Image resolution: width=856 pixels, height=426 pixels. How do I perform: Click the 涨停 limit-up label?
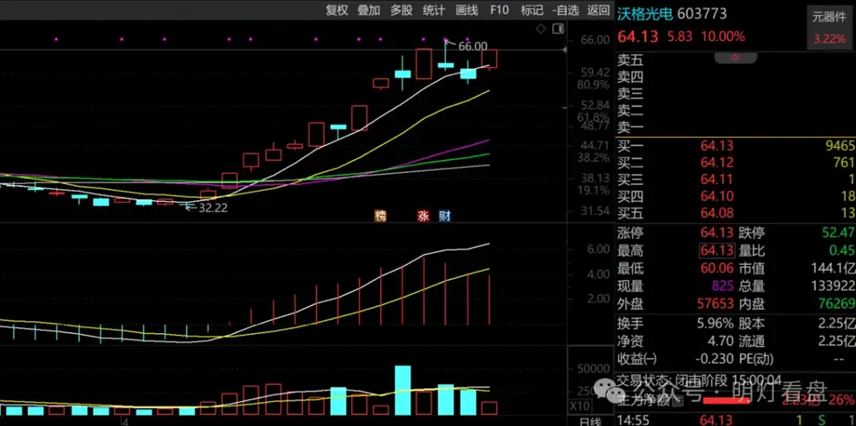(630, 233)
